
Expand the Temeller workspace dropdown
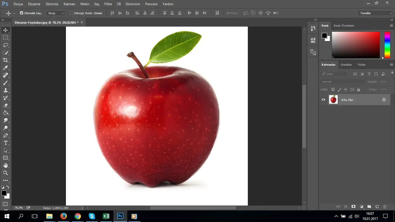[375, 13]
